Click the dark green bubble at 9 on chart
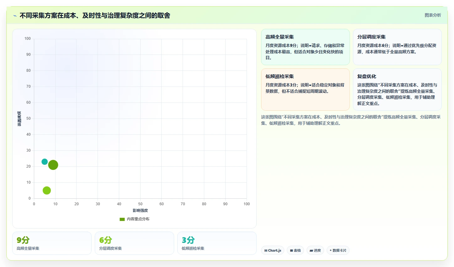Screen dimensions: 454x267 [53, 165]
